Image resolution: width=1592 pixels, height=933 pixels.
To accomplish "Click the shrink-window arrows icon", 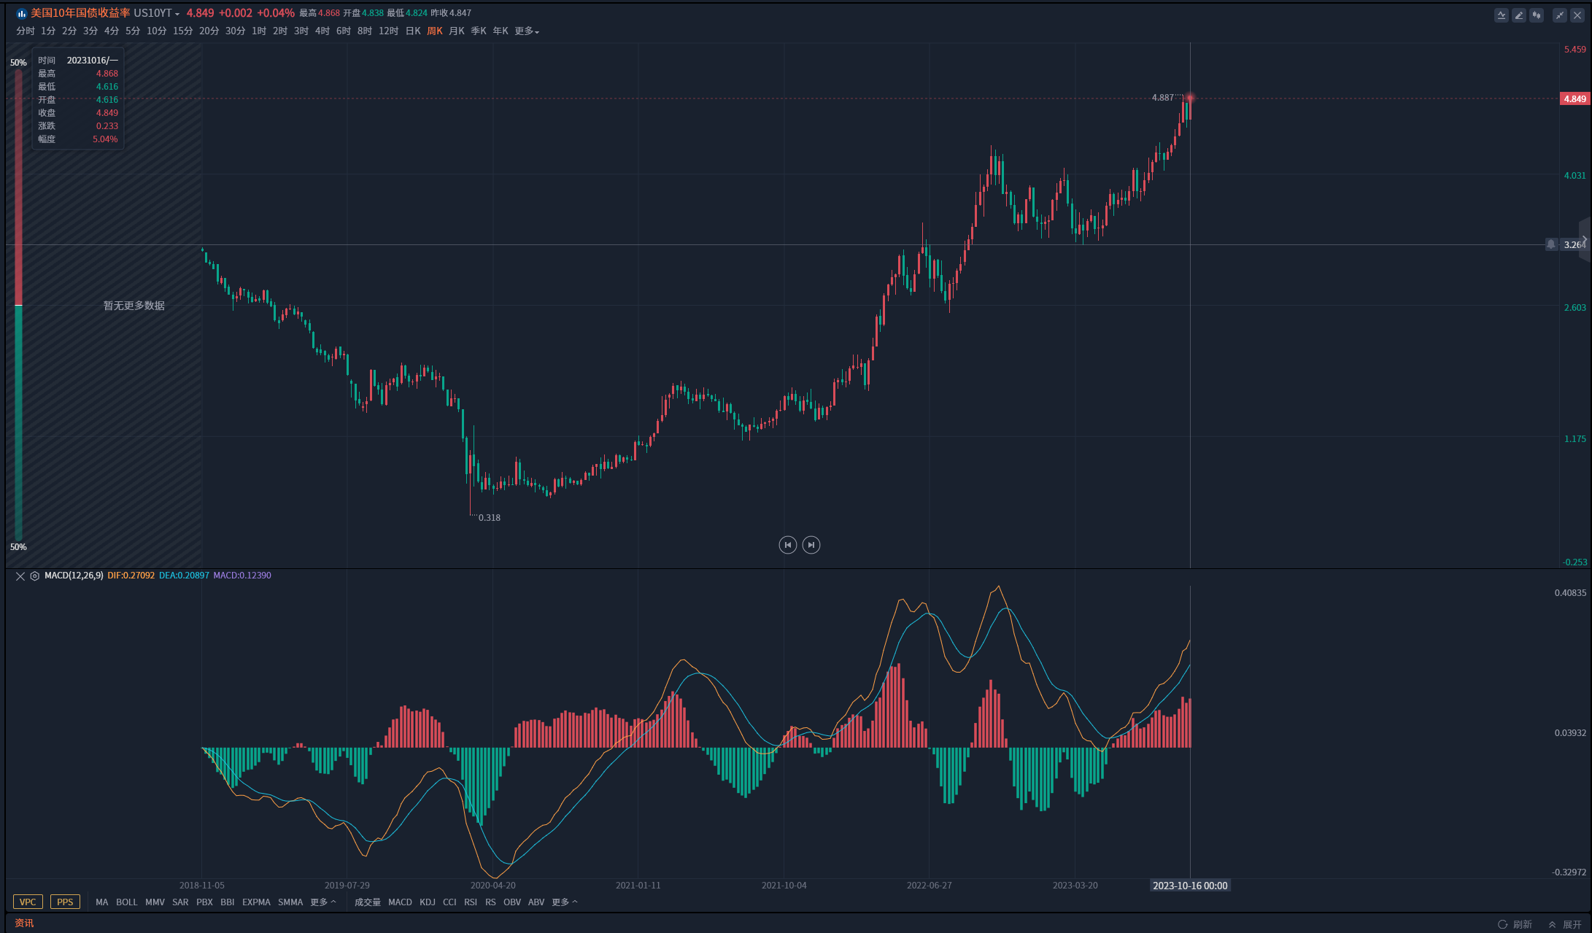I will click(x=1559, y=15).
